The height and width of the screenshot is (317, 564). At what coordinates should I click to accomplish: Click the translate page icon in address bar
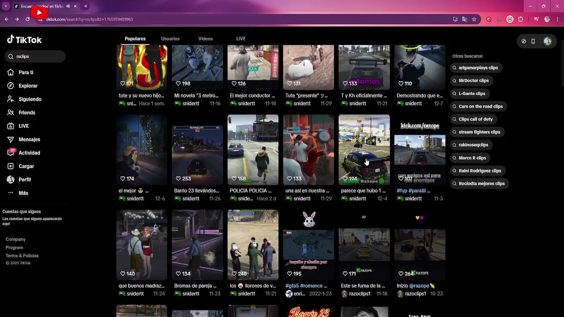click(x=464, y=19)
